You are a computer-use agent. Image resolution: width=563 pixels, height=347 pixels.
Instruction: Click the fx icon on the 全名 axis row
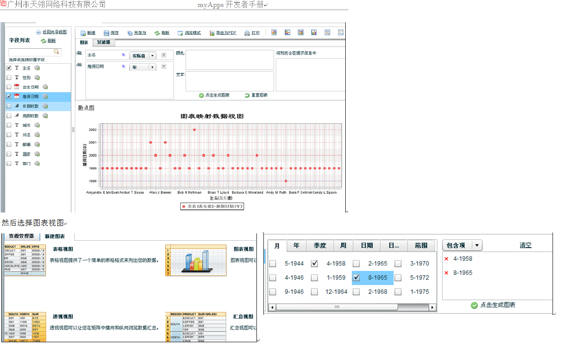[x=124, y=55]
